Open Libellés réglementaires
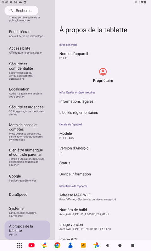The height and width of the screenshot is (251, 151). tap(103, 113)
